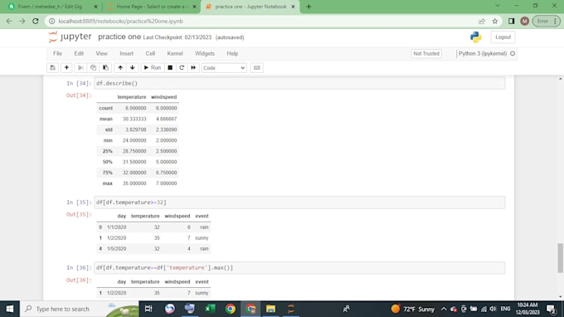Interrupt the kernel stop icon
564x317 pixels.
click(x=170, y=68)
